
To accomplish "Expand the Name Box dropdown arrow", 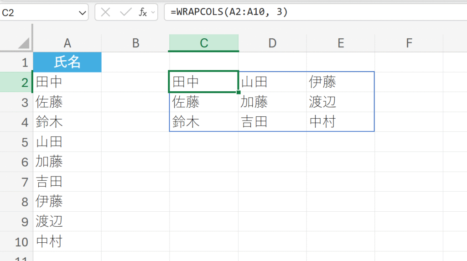I will (82, 13).
